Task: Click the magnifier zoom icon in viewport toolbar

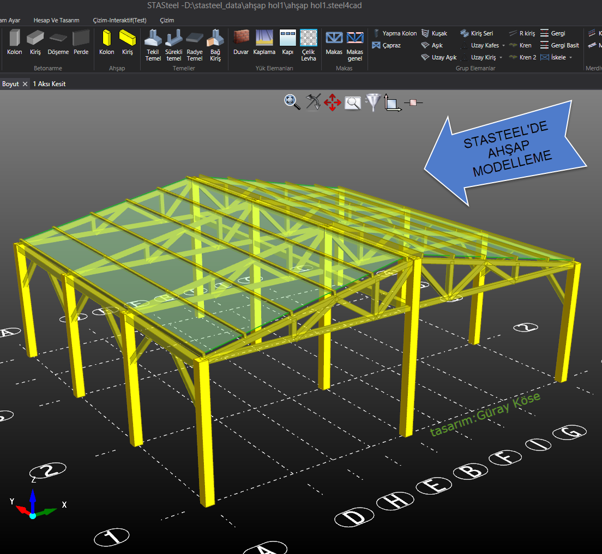Action: pos(292,102)
